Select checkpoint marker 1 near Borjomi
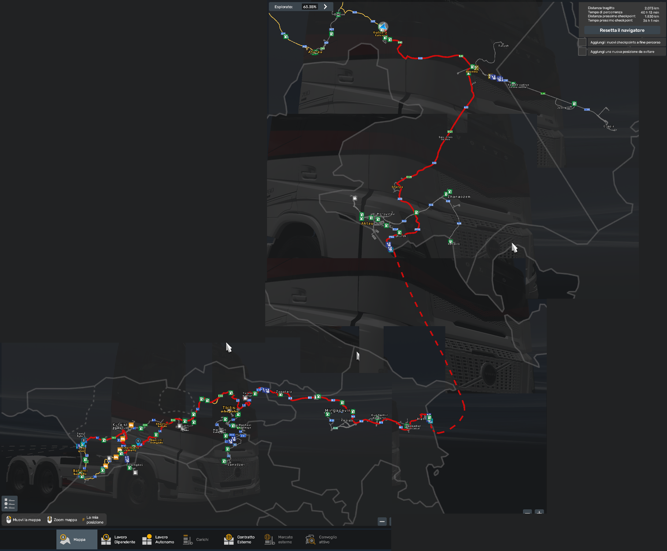This screenshot has height=551, width=667. click(138, 441)
